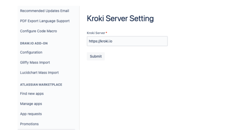
Task: View the App requests page
Action: [31, 114]
